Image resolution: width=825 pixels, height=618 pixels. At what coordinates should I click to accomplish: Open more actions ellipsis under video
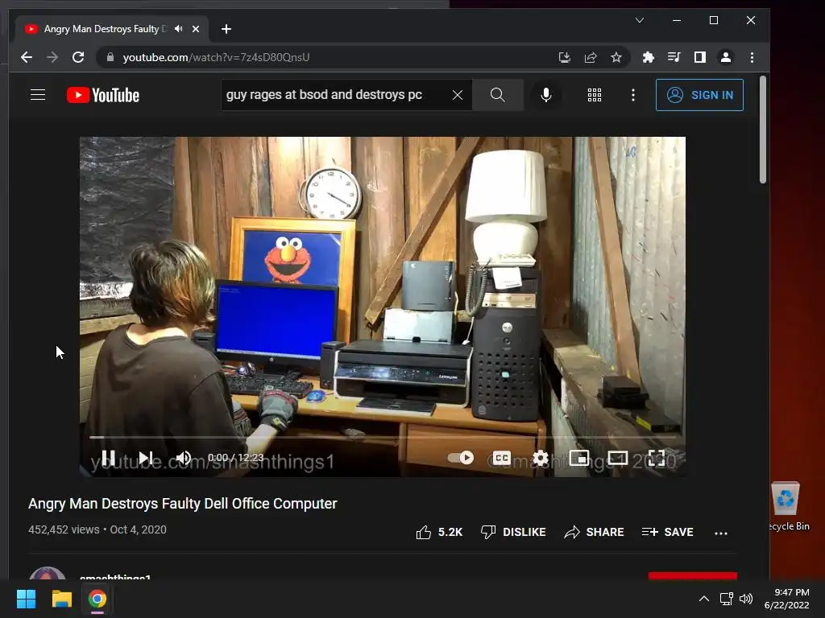721,533
